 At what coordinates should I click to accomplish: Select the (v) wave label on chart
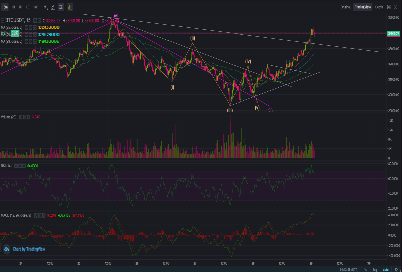(x=257, y=108)
